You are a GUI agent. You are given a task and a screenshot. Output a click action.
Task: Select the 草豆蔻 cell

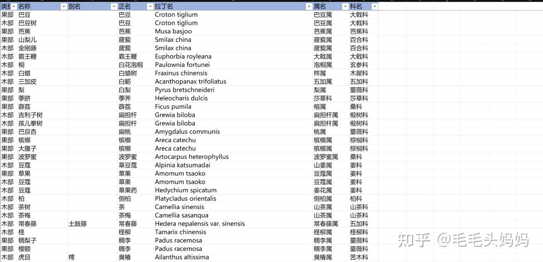[x=136, y=165]
